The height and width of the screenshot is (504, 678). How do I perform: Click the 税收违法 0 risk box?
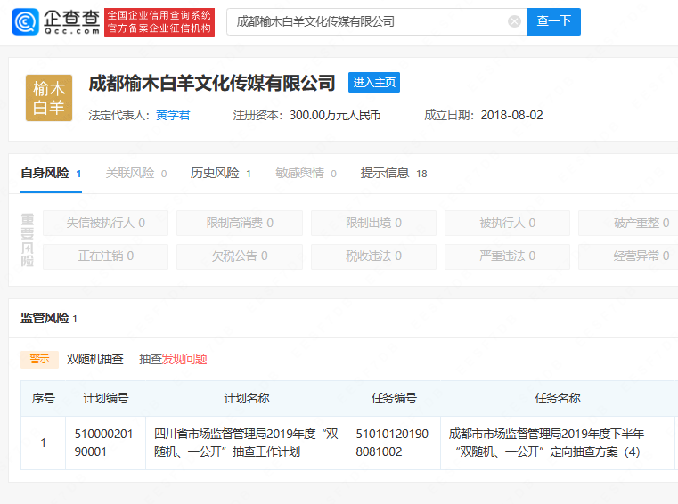pyautogui.click(x=373, y=256)
